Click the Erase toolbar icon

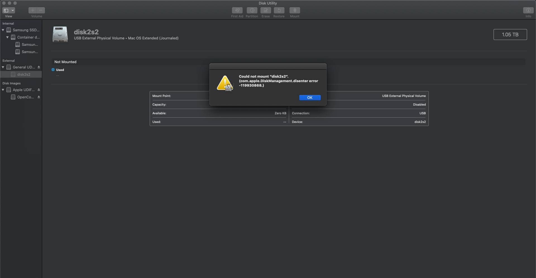click(x=265, y=10)
